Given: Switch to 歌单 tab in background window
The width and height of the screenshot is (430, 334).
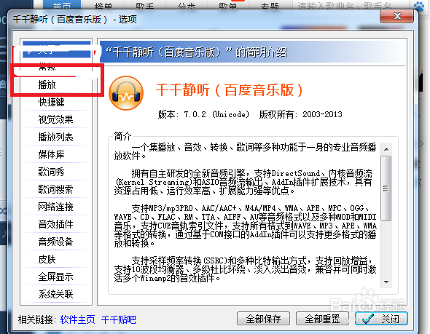Looking at the screenshot, I should coord(228,5).
